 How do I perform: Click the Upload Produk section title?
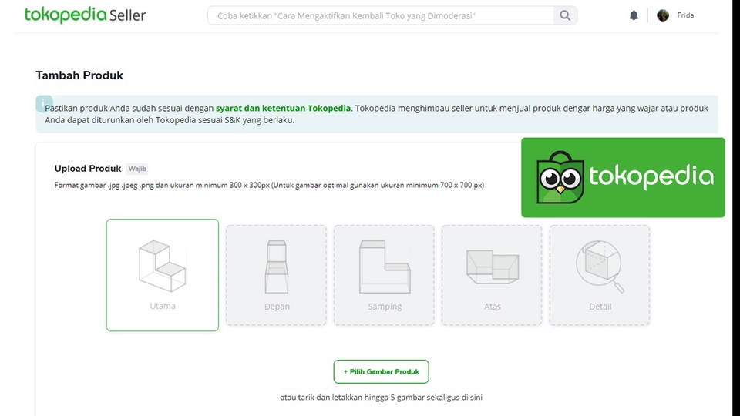coord(88,169)
